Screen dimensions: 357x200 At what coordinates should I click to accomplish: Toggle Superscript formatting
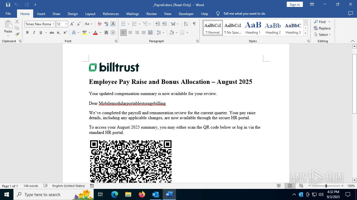65,32
